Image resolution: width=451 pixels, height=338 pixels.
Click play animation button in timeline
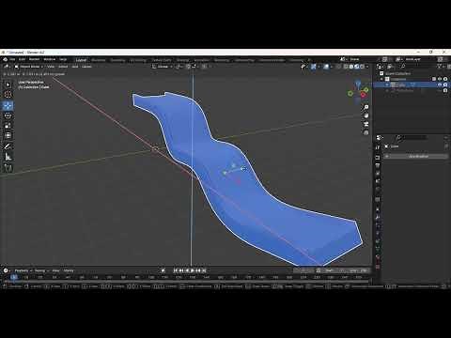coord(193,270)
